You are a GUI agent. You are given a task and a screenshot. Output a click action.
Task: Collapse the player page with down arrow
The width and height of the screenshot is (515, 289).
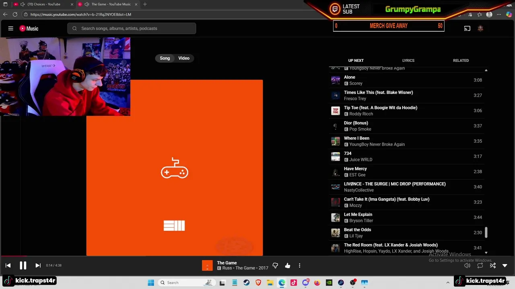(x=505, y=265)
